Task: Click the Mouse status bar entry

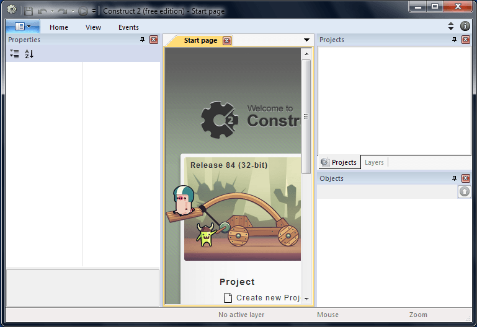Action: (x=328, y=315)
